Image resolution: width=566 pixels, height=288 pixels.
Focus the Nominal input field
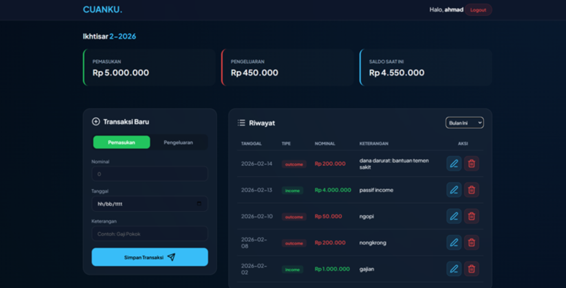[149, 174]
